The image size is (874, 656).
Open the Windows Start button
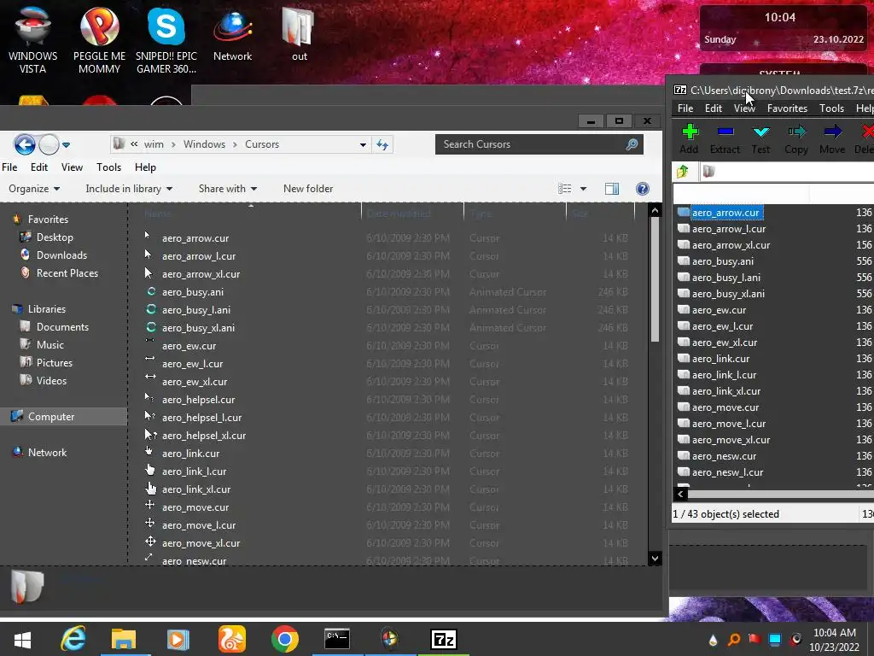(22, 639)
